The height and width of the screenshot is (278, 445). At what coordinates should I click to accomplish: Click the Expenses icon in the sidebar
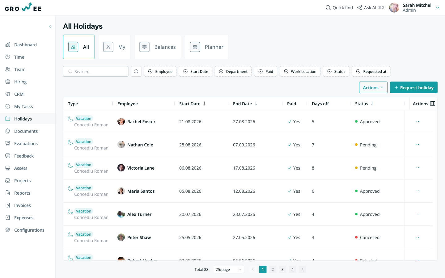tap(8, 218)
